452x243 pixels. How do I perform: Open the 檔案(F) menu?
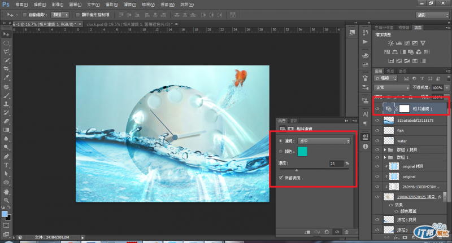tap(21, 5)
